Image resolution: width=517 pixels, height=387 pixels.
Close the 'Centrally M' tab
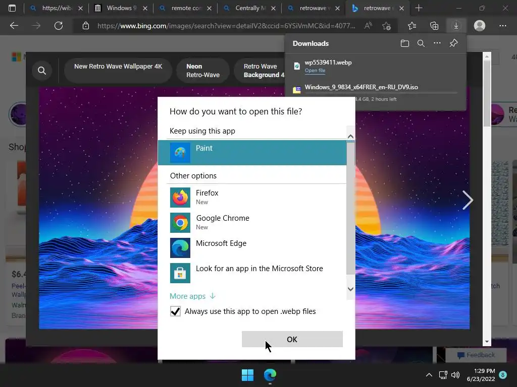point(273,8)
